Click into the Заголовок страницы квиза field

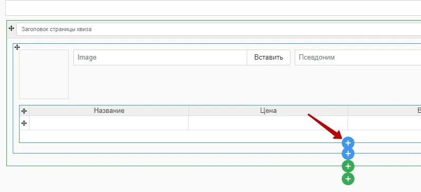click(x=219, y=29)
